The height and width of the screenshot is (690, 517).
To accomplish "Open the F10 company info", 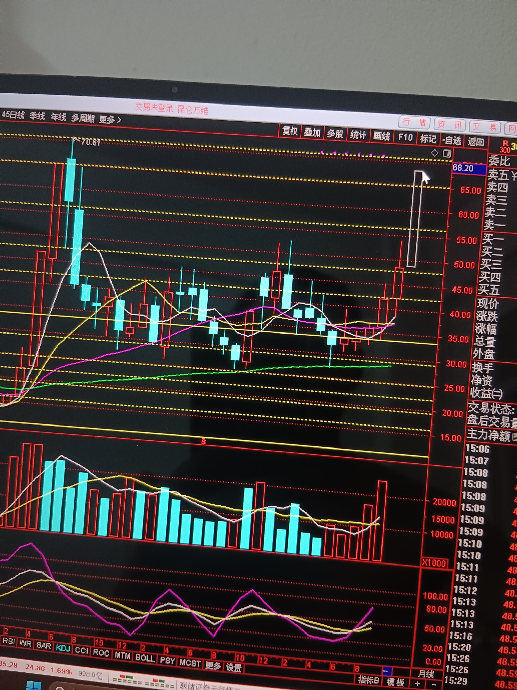I will click(405, 137).
